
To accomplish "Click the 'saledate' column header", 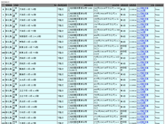I will click(133, 5).
